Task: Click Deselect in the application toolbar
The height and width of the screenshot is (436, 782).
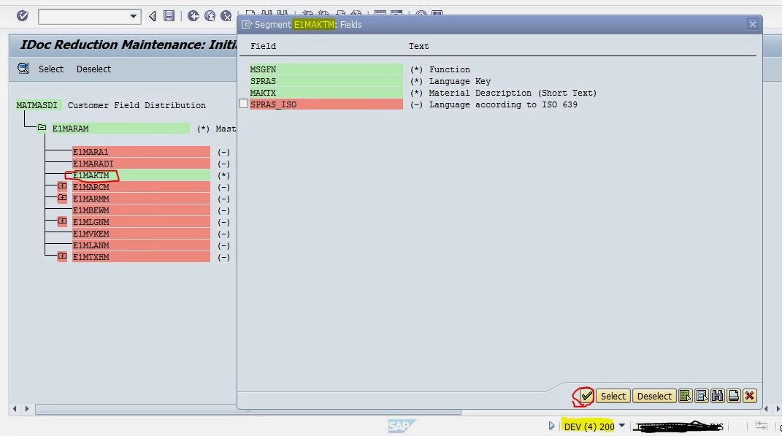Action: [x=93, y=69]
